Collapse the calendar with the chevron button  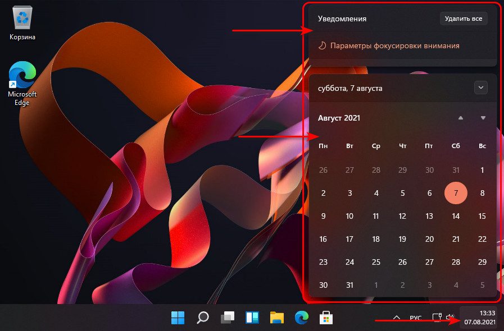tap(481, 88)
